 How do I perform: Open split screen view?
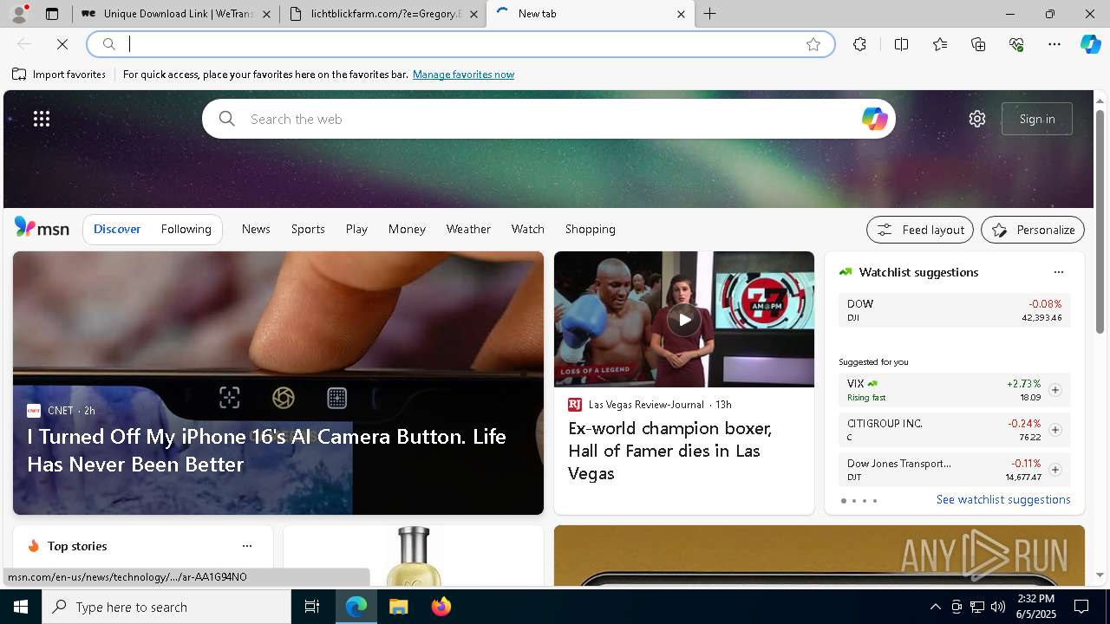pos(901,44)
